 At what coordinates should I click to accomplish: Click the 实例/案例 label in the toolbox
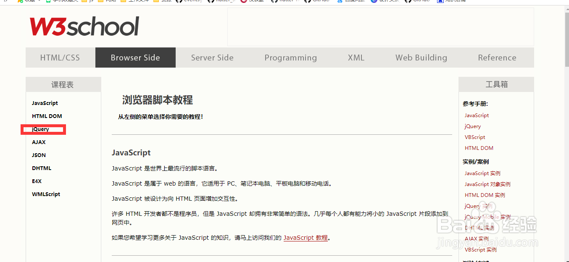click(x=476, y=162)
